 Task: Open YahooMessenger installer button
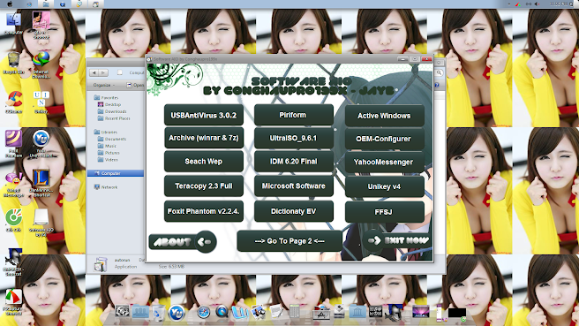pyautogui.click(x=385, y=163)
